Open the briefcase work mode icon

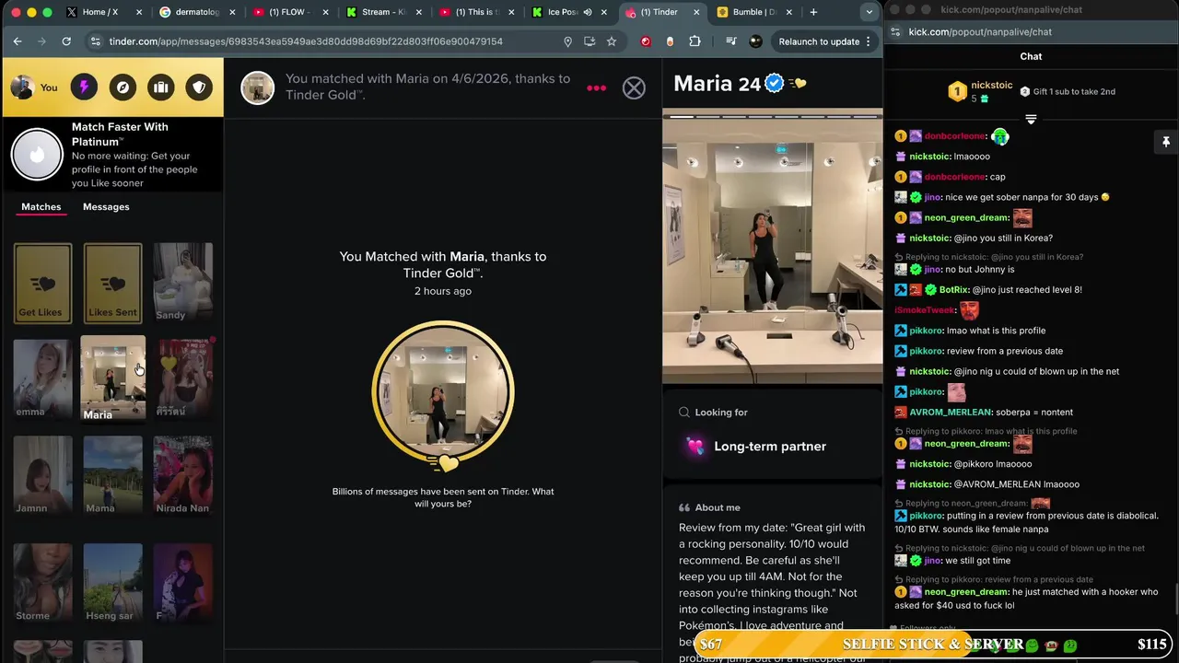pyautogui.click(x=161, y=87)
